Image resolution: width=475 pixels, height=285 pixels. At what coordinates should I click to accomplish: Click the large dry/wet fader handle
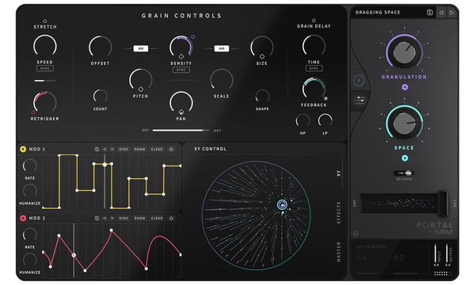click(x=443, y=203)
